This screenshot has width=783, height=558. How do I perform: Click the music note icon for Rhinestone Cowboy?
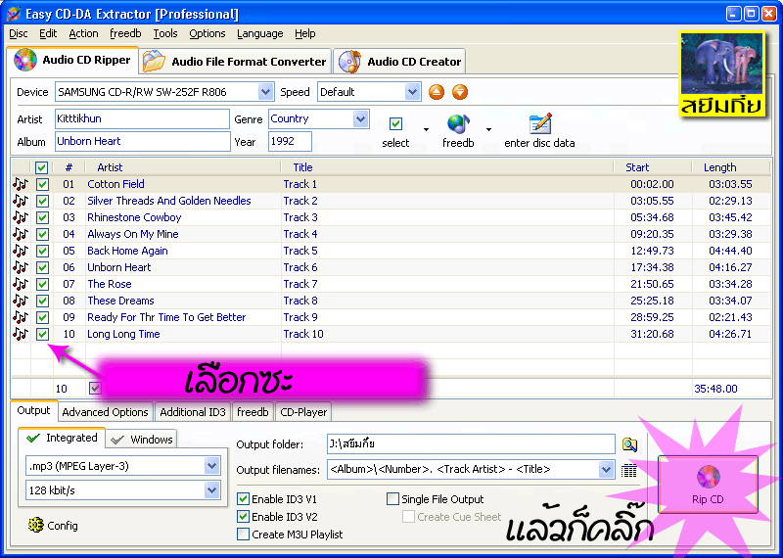20,217
